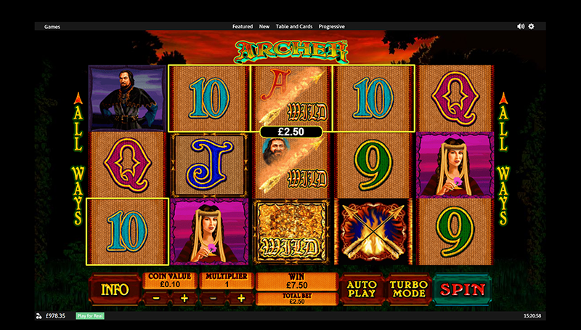Image resolution: width=581 pixels, height=330 pixels.
Task: Select the bearded man Wild symbol
Action: tap(291, 165)
